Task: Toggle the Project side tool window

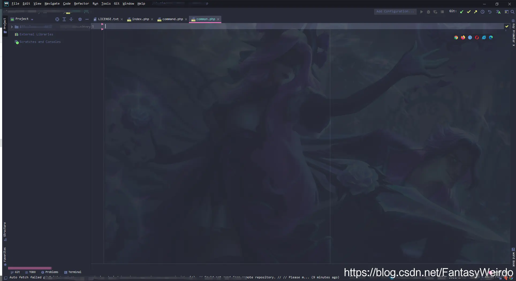Action: click(5, 26)
